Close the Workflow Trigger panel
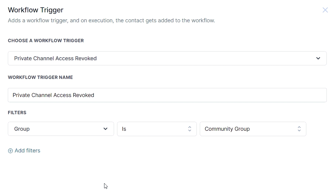The width and height of the screenshot is (334, 194). click(325, 10)
